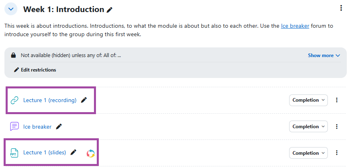Open three-dot menu for Lecture 1 (recording)

click(x=337, y=100)
